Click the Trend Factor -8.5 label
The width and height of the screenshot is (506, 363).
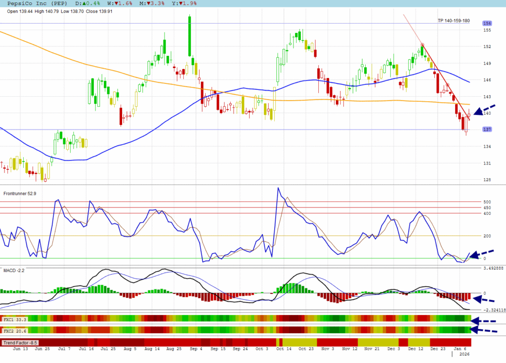point(20,342)
